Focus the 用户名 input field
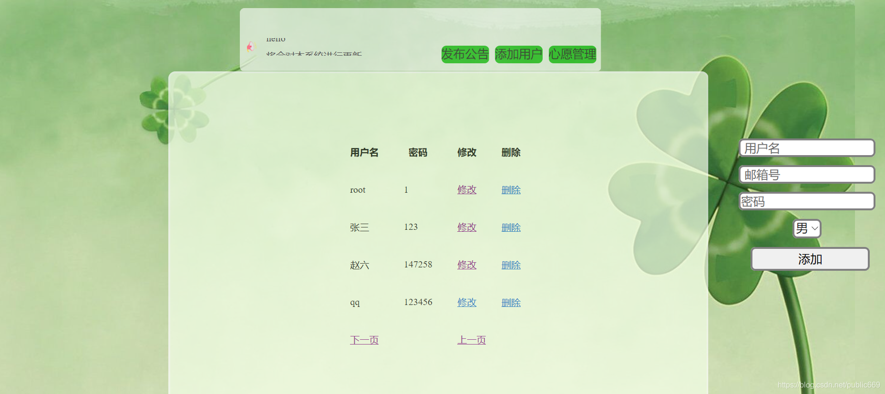 tap(807, 148)
